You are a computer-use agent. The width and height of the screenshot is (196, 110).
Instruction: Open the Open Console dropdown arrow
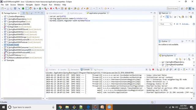point(187,69)
